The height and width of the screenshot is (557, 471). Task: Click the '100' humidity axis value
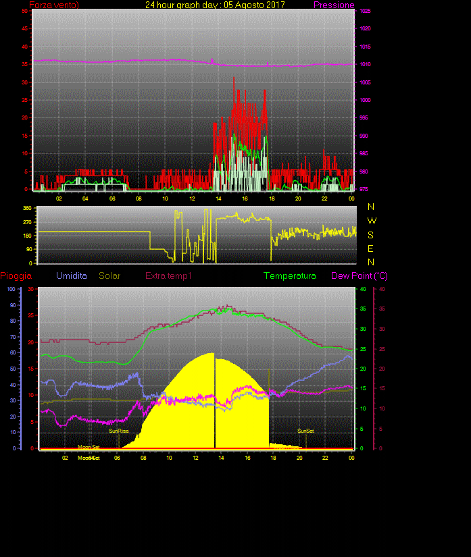[x=11, y=289]
